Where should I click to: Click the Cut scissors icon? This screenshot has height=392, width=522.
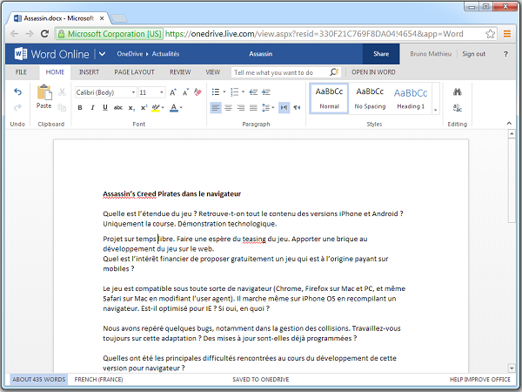pos(63,92)
